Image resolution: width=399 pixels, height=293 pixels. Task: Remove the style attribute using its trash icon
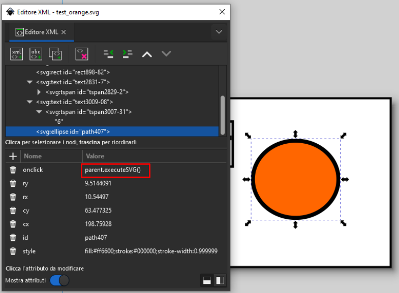click(13, 251)
